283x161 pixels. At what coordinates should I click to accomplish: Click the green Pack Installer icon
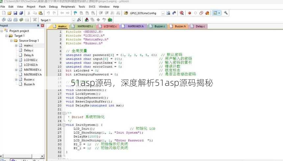(x=110, y=20)
